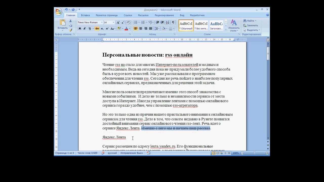Screen dimensions: 324x182
Task: Activate the Format Painter brush
Action: coord(71,30)
